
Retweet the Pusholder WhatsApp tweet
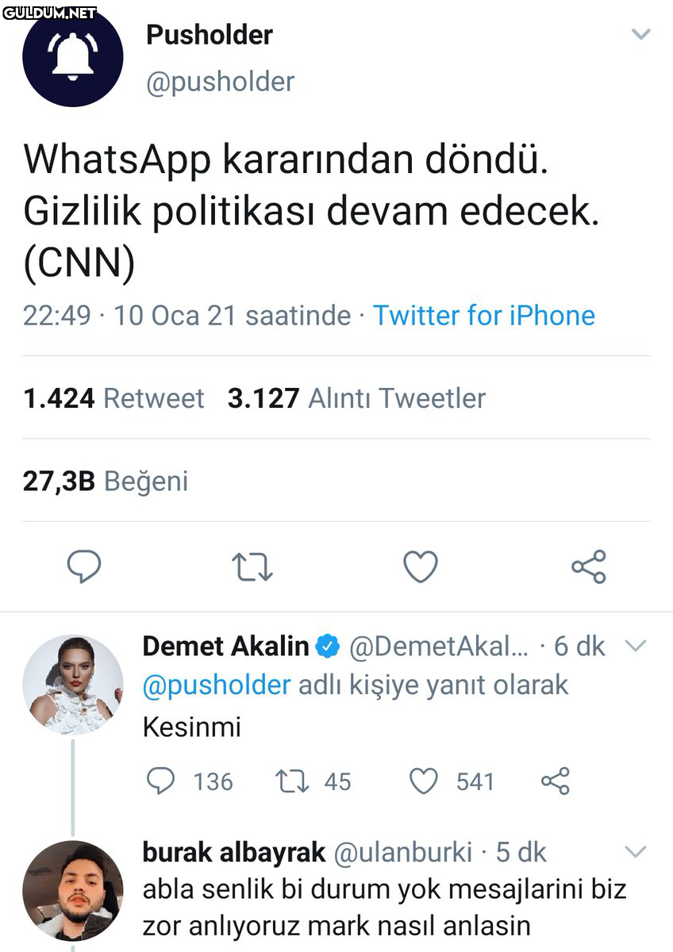click(252, 567)
